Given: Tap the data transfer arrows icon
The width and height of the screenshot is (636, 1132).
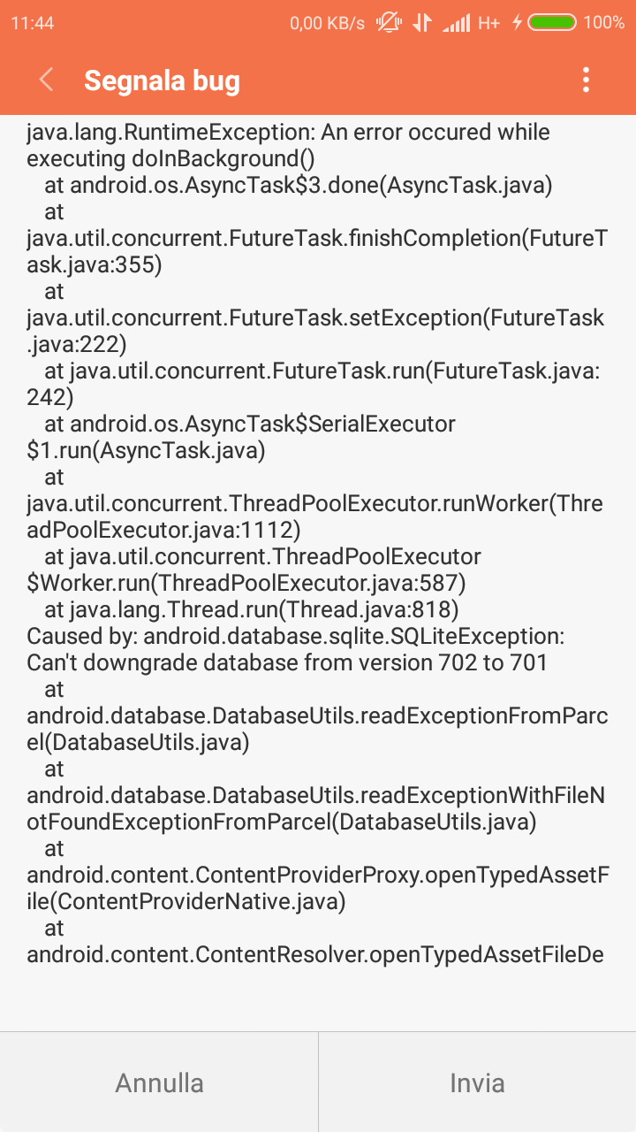Looking at the screenshot, I should coord(422,23).
